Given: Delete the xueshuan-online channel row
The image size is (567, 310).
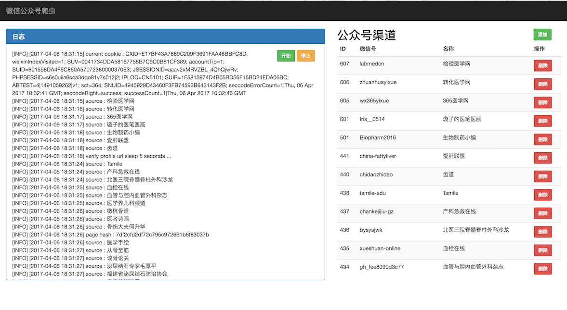Looking at the screenshot, I should pyautogui.click(x=543, y=250).
